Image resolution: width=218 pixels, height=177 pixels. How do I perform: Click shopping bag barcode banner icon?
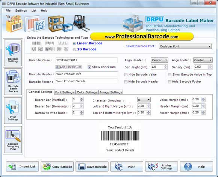point(14,24)
